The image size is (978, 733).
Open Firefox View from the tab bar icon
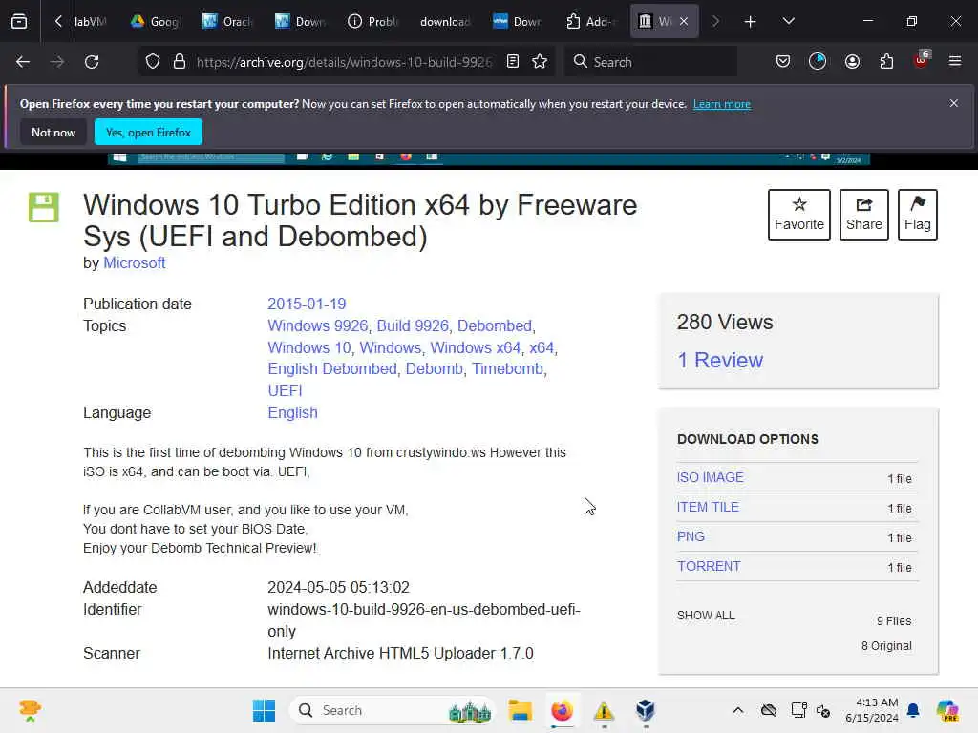(19, 22)
